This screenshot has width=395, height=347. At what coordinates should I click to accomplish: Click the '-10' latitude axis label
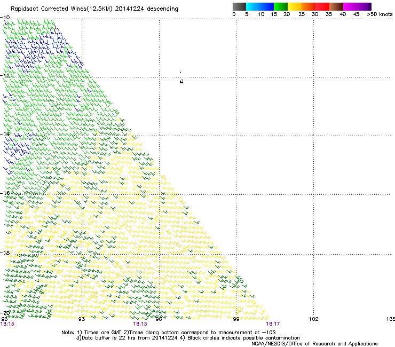5,18
